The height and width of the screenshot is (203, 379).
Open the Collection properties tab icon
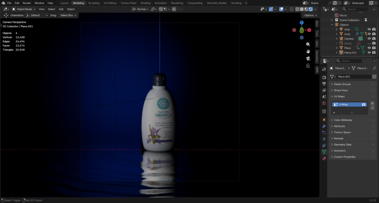coord(324,112)
